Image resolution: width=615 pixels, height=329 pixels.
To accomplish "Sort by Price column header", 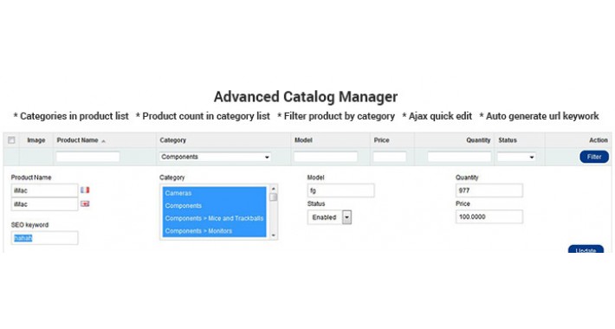I will point(381,140).
